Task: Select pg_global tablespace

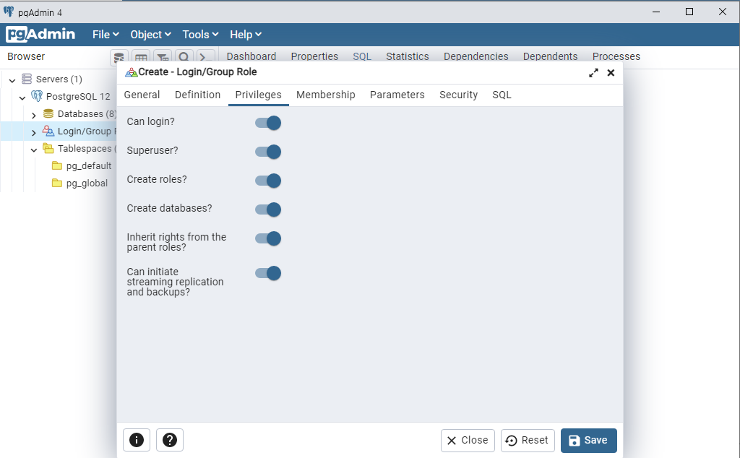Action: coord(87,183)
